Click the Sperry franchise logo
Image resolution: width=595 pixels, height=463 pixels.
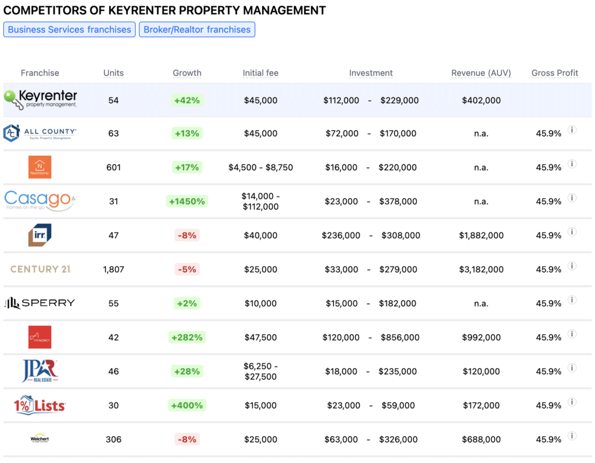pyautogui.click(x=40, y=303)
